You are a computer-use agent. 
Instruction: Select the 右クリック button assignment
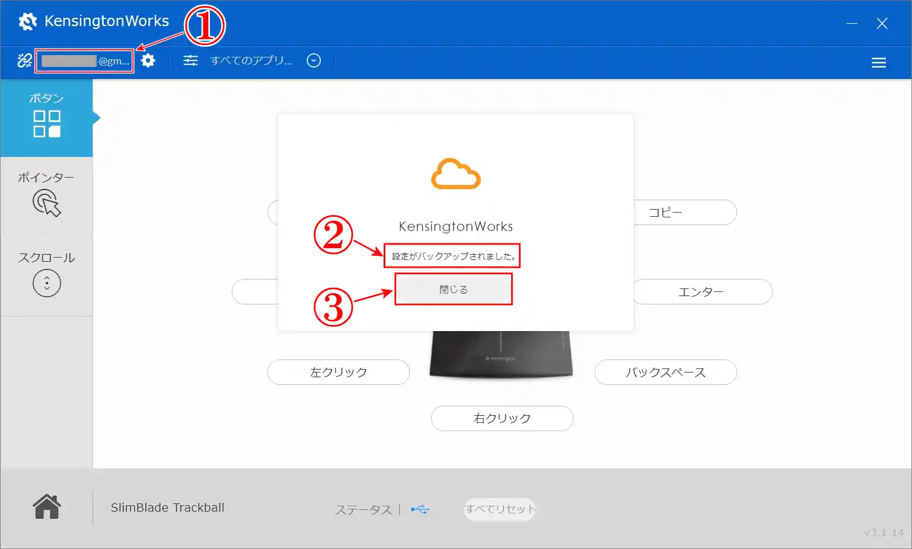coord(502,418)
